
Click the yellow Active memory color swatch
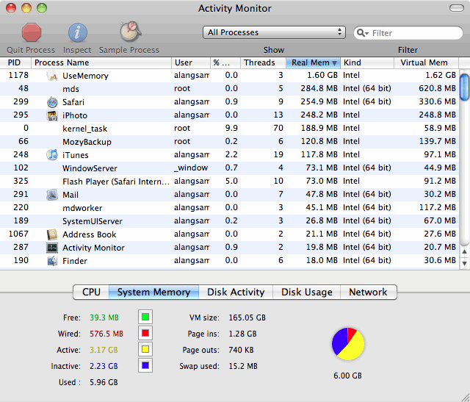[x=145, y=349]
